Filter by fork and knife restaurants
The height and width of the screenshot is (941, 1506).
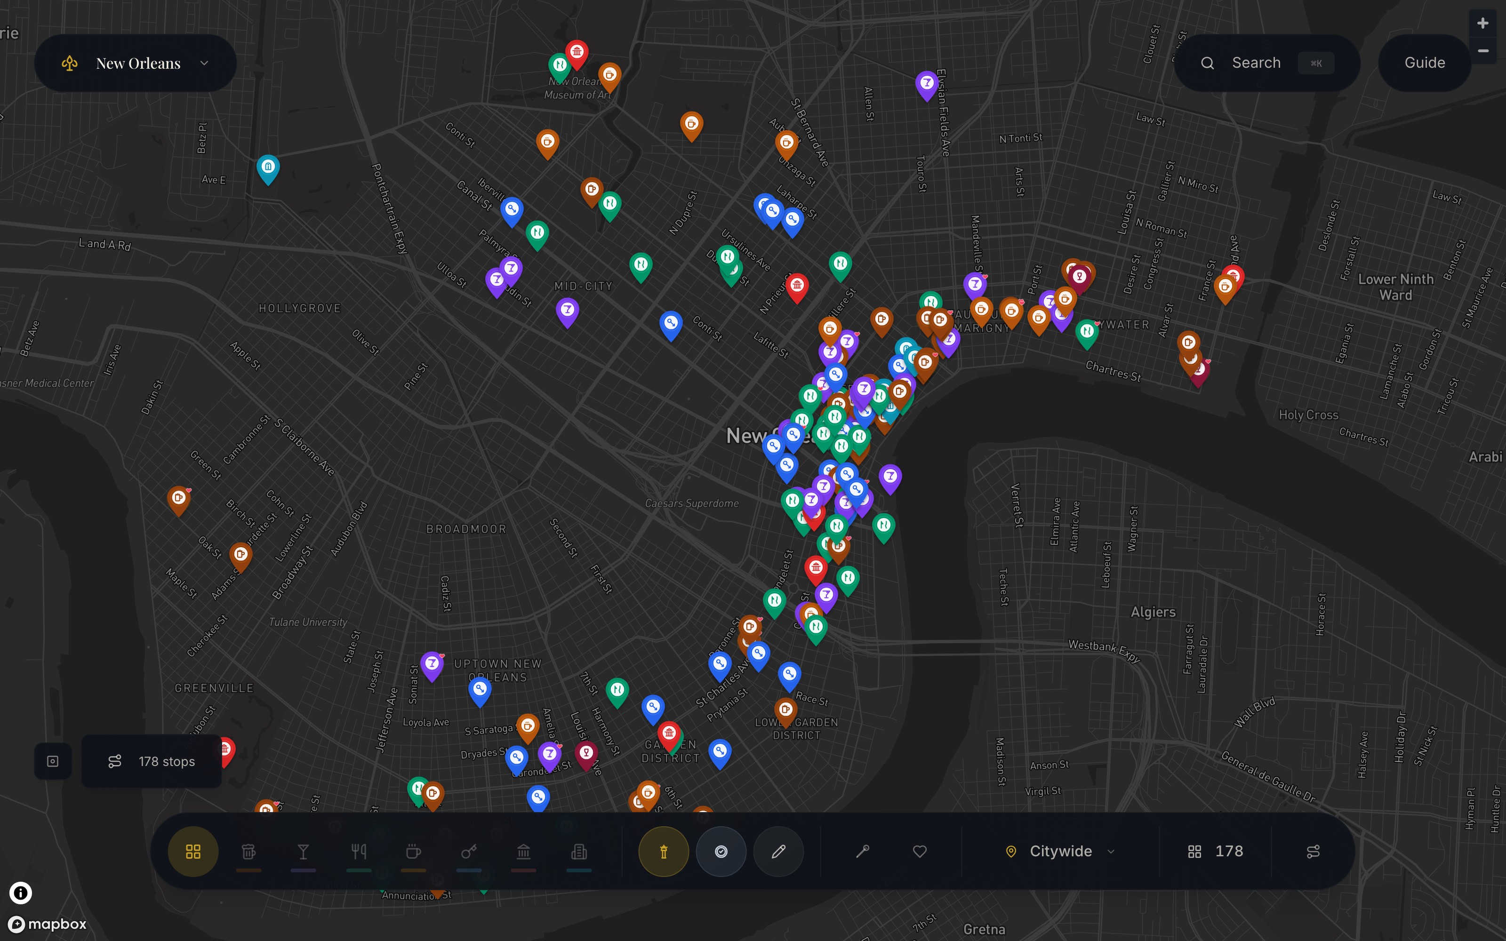(x=359, y=852)
